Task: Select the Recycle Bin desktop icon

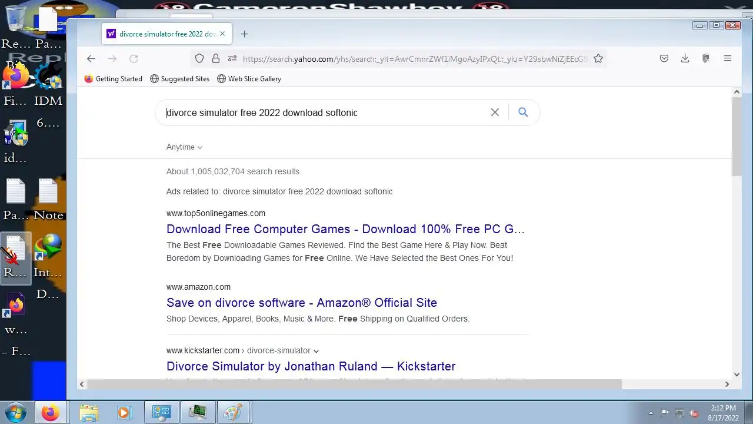Action: [x=16, y=26]
